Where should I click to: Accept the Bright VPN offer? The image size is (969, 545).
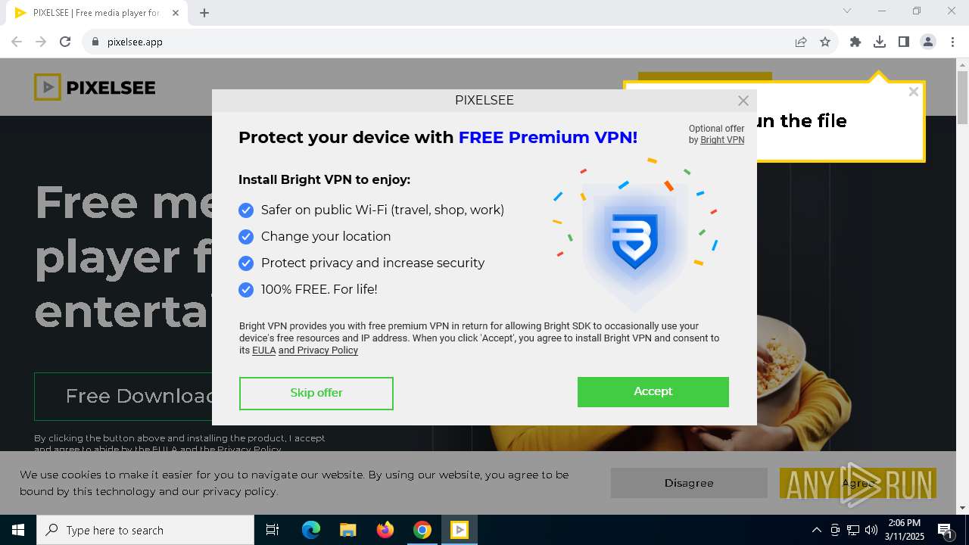pos(653,392)
